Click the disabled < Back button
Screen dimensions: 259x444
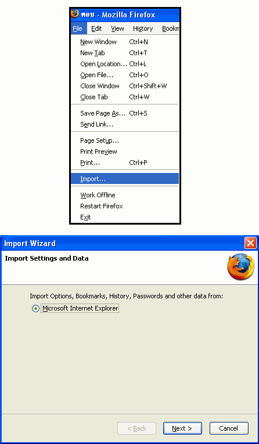pyautogui.click(x=136, y=428)
